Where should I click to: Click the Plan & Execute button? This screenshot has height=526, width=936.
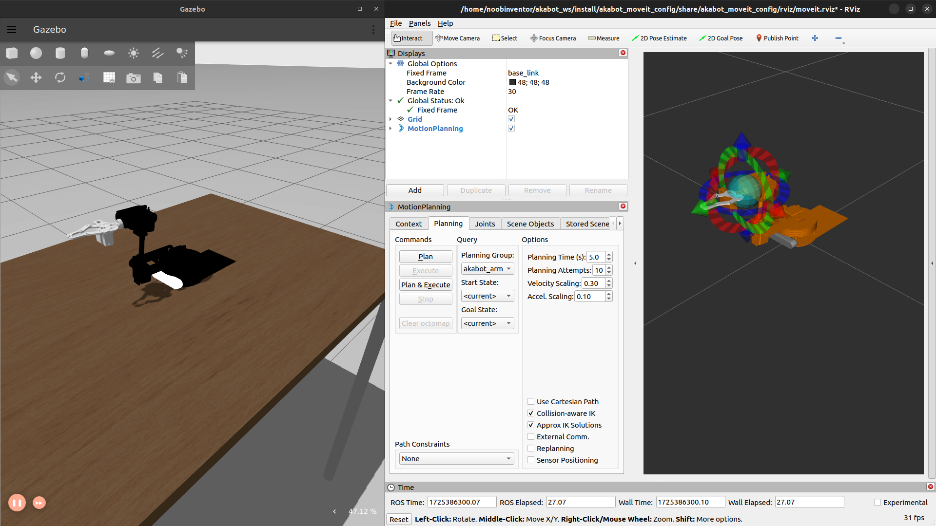tap(426, 285)
